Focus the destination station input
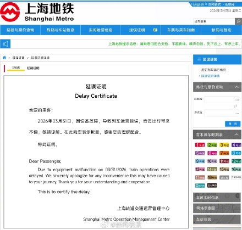This screenshot has width=242, height=230. click(222, 114)
